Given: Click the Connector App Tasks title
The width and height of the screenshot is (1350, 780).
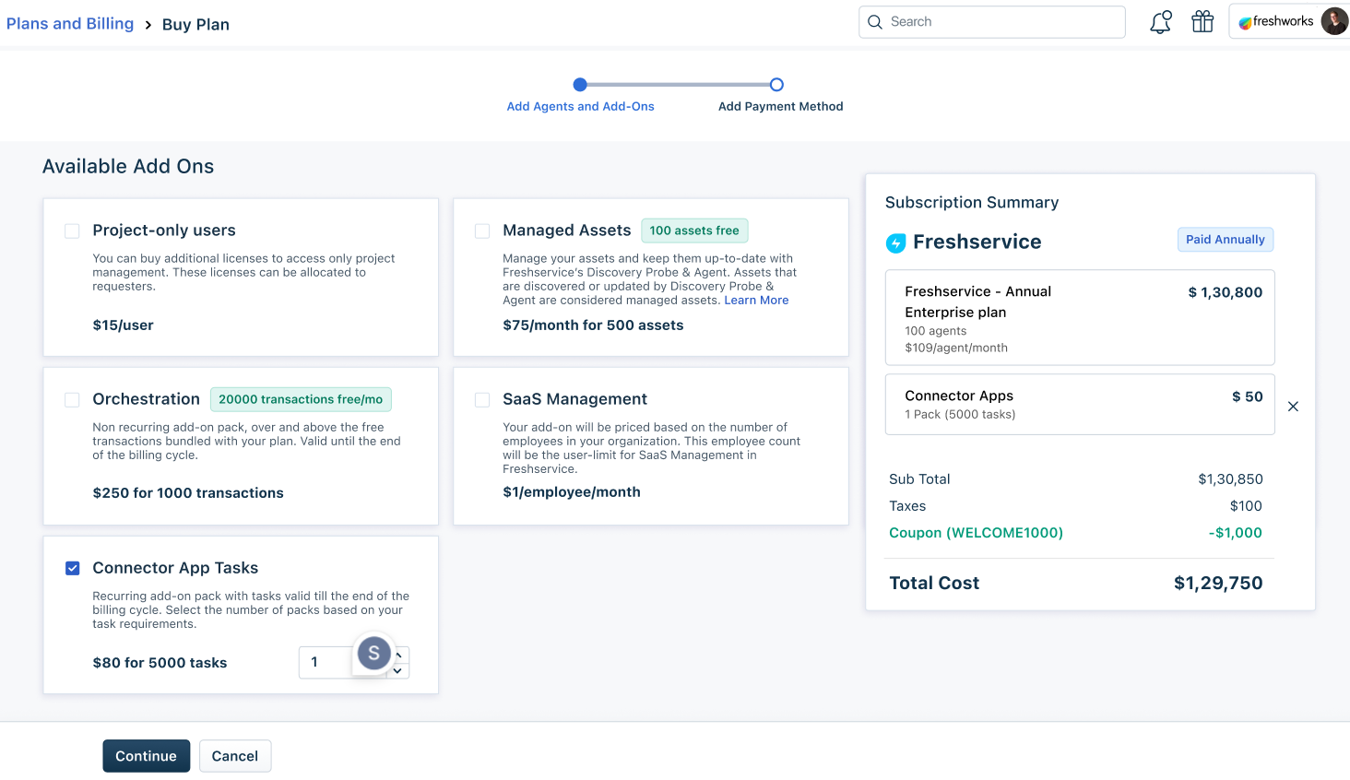Looking at the screenshot, I should point(175,568).
